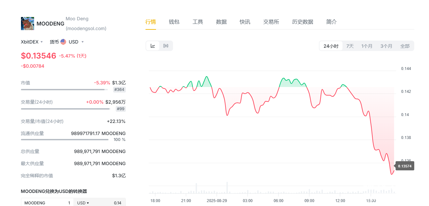Switch to line chart view icon
The width and height of the screenshot is (429, 206).
coord(153,46)
